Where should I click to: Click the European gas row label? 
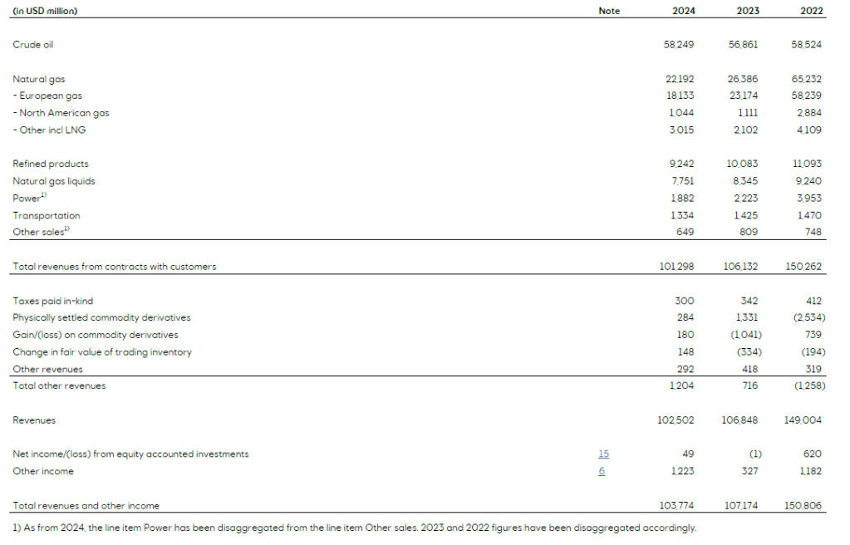(47, 96)
